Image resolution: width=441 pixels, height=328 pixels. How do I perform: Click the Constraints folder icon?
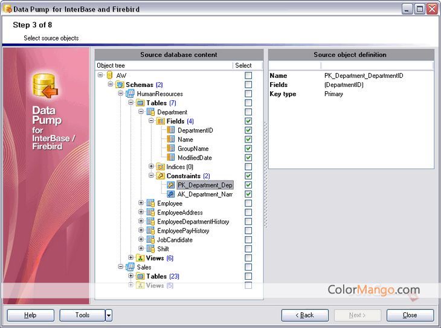160,176
